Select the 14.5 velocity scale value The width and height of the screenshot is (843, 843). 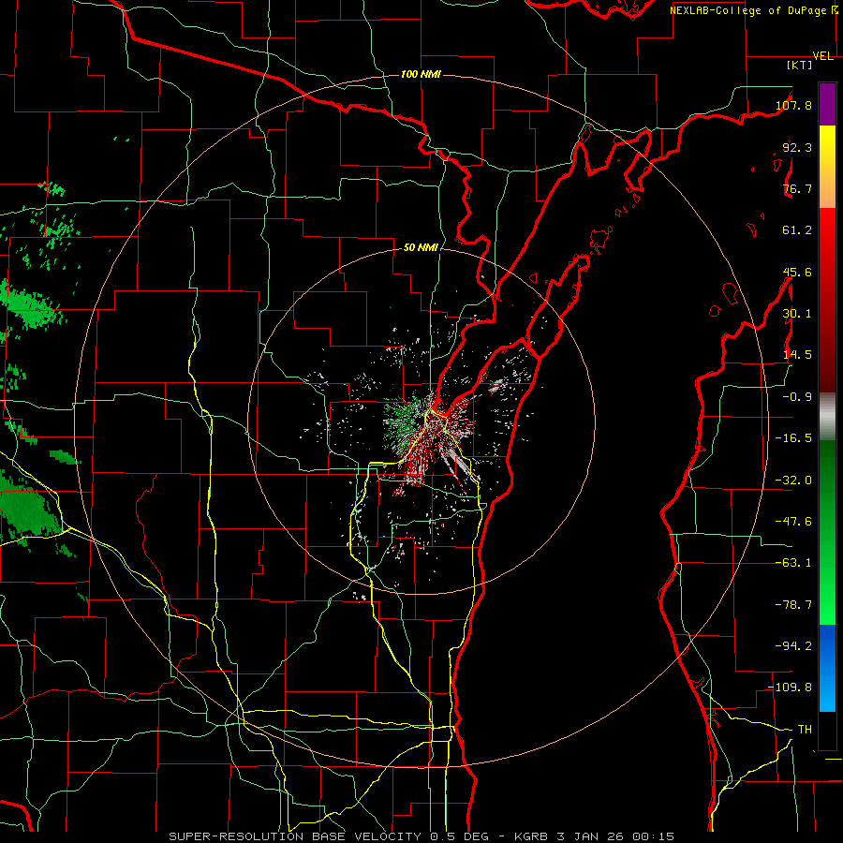pos(797,355)
